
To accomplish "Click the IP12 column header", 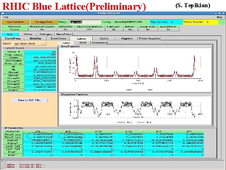I will pyautogui.click(x=128, y=131).
